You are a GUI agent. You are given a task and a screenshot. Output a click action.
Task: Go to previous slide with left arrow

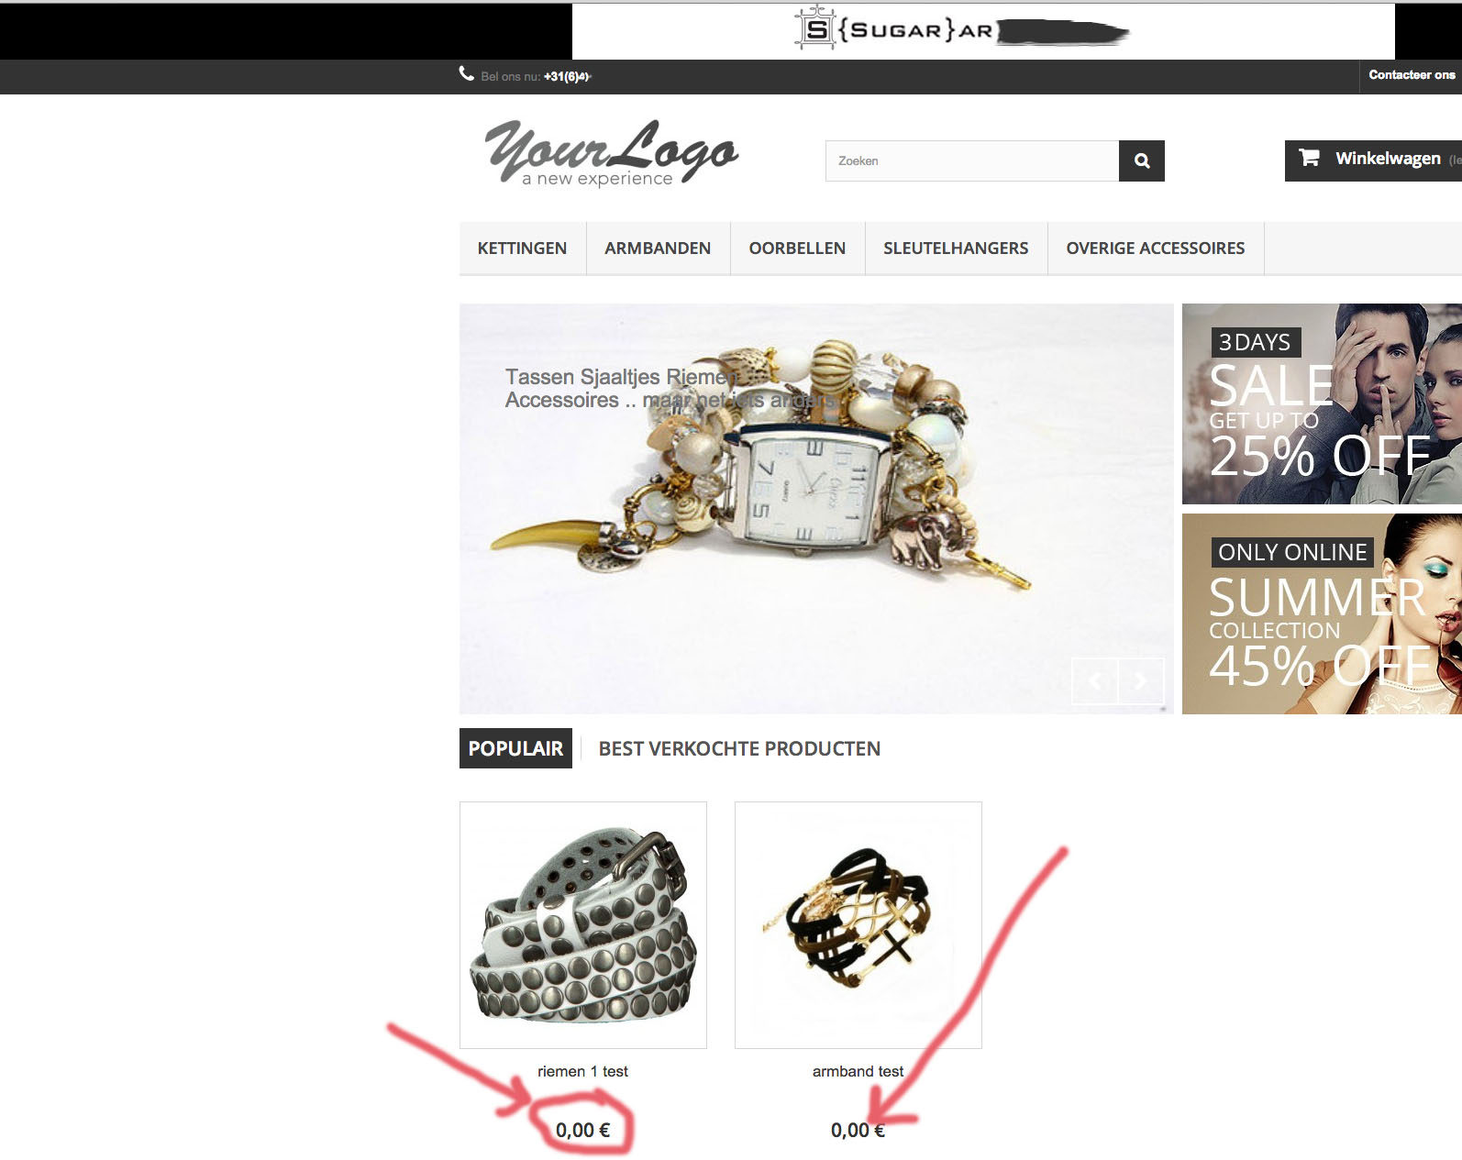click(x=1095, y=680)
